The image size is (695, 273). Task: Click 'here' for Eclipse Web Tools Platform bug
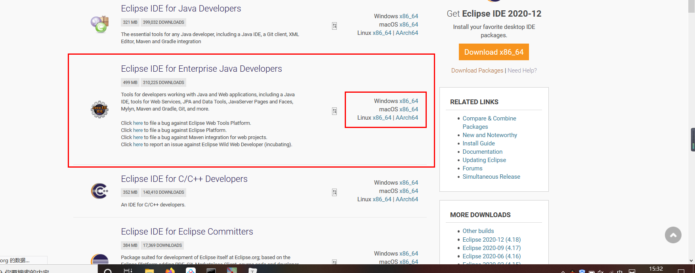pos(138,123)
